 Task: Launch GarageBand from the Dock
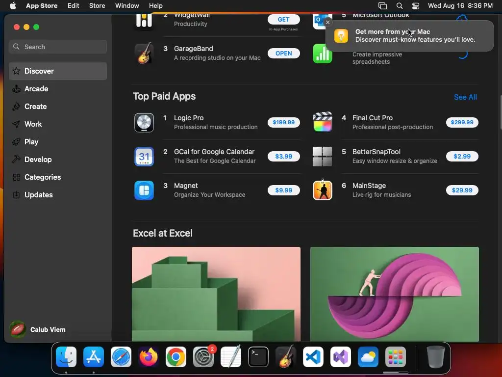tap(286, 357)
